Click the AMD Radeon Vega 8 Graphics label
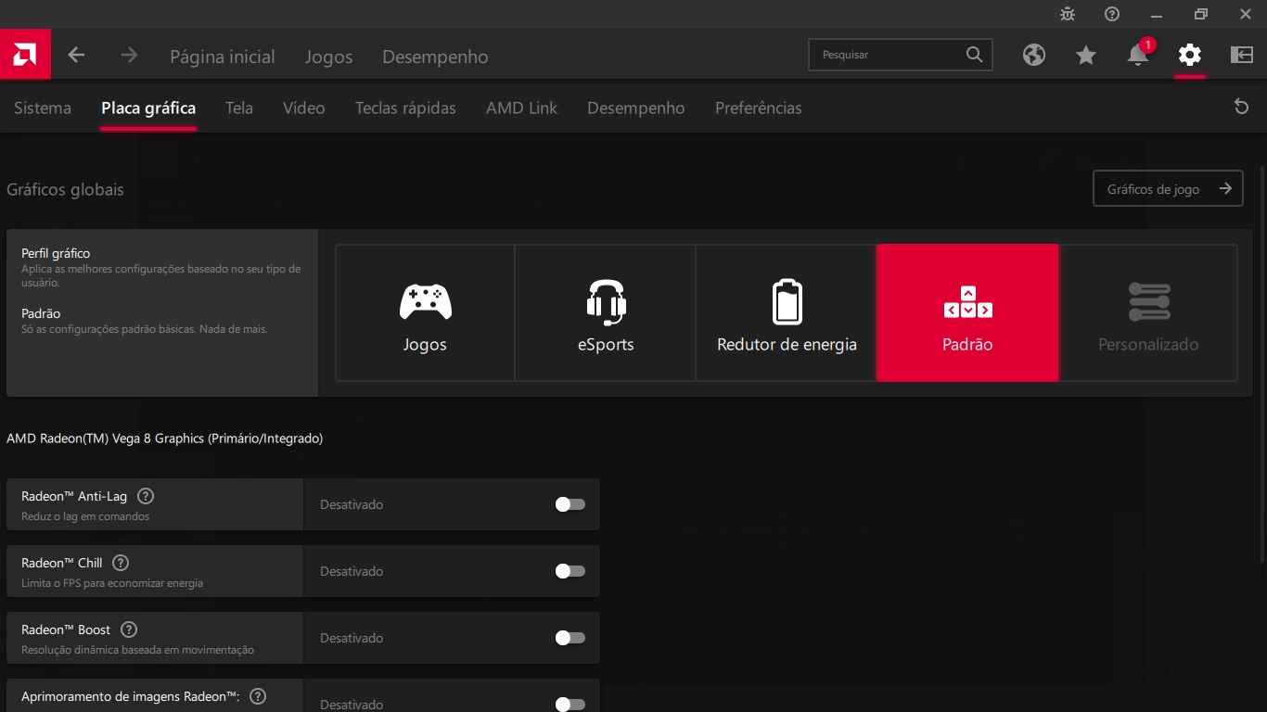The image size is (1267, 712). pos(165,439)
